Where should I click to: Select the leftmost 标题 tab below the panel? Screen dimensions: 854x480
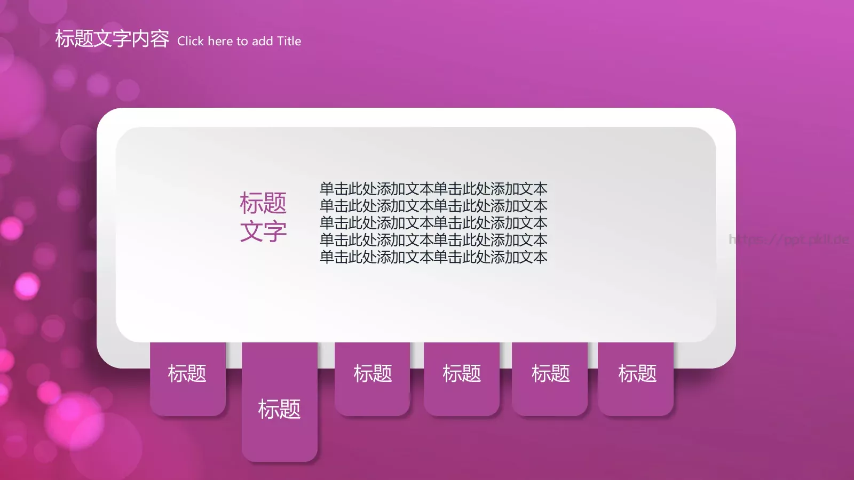coord(187,379)
